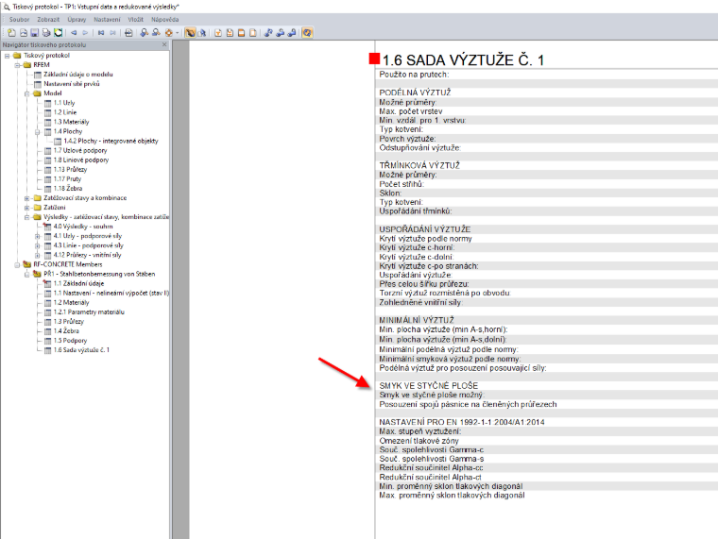Select 1.4.2 Plochy - integrované objekty
718x539 pixels.
click(111, 141)
